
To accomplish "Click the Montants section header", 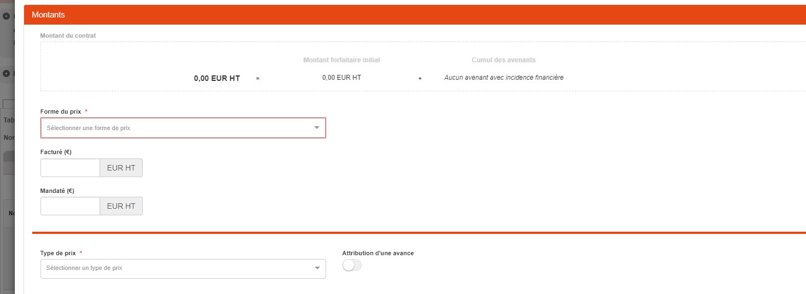I will coord(48,15).
